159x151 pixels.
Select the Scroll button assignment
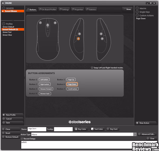73,89
